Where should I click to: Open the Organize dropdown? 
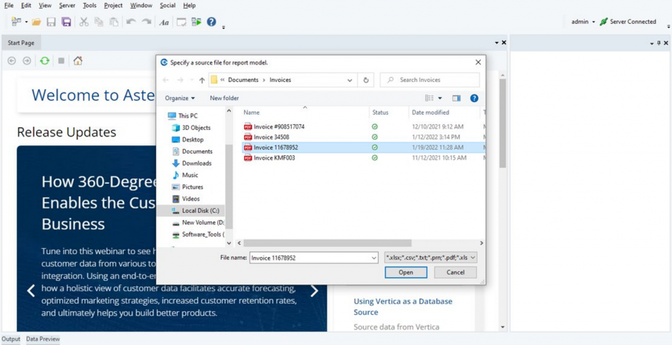pos(180,98)
